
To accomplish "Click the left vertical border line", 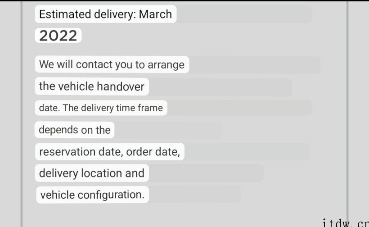I will point(22,113).
